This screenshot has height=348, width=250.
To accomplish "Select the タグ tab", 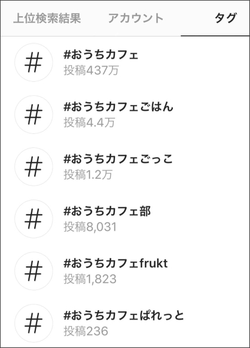I will pos(226,18).
